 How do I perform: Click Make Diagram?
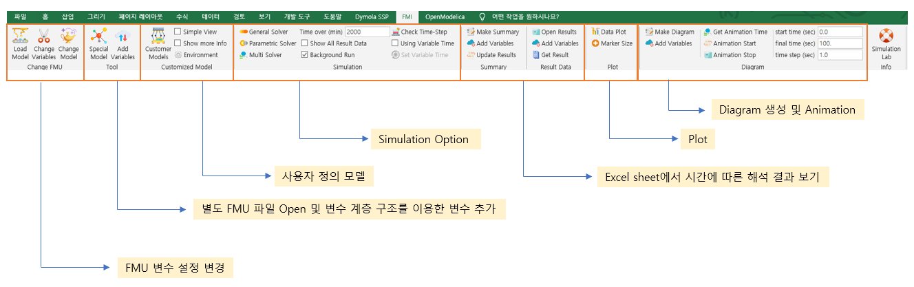[x=670, y=32]
